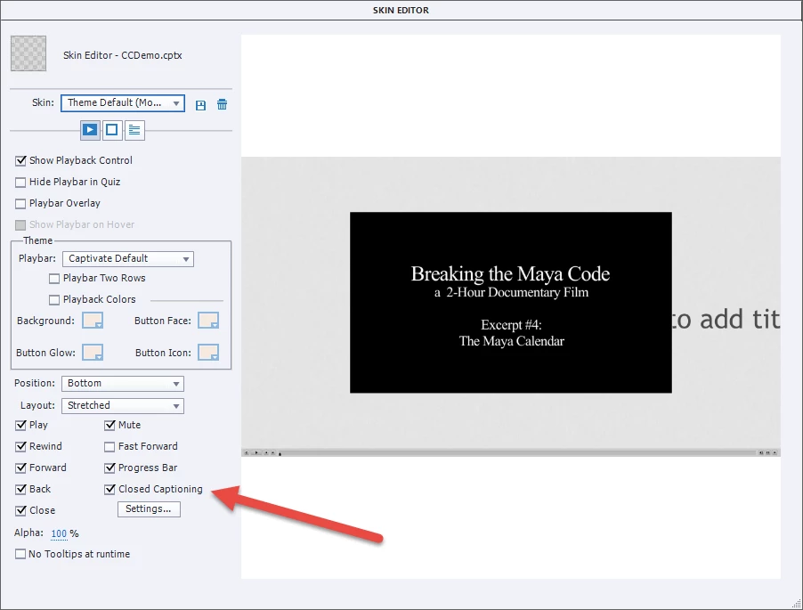Pick the Button Icon color swatch
Screen dimensions: 803x610
click(208, 353)
